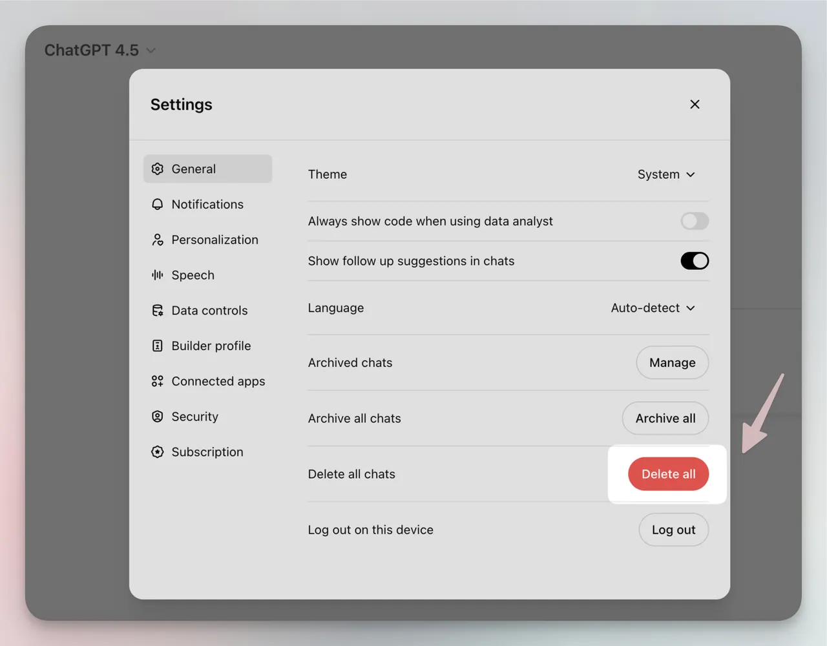Select the General tab
Screen dimensions: 827x646
click(x=207, y=169)
